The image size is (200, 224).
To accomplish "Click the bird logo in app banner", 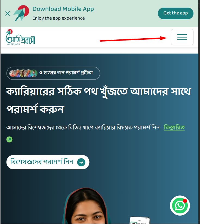I will [x=21, y=13].
